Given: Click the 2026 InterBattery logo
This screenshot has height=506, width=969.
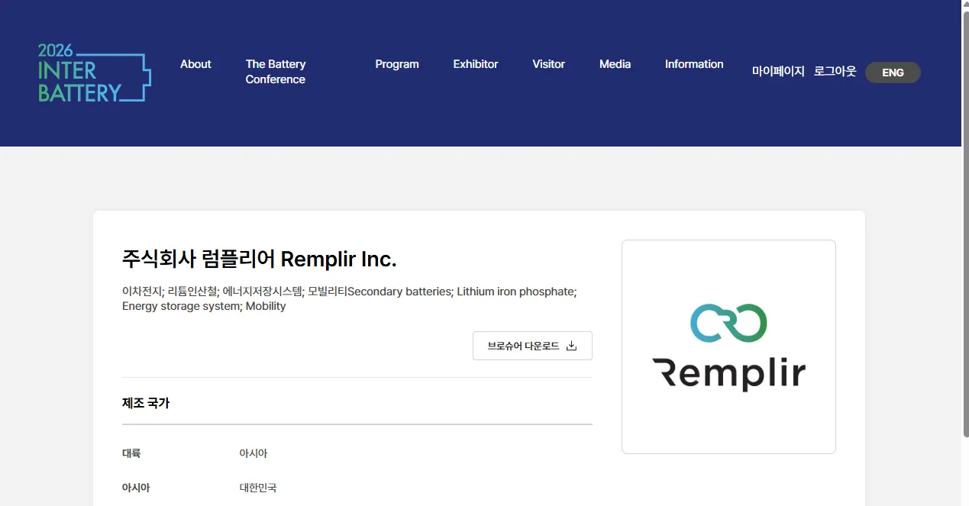Looking at the screenshot, I should coord(95,73).
